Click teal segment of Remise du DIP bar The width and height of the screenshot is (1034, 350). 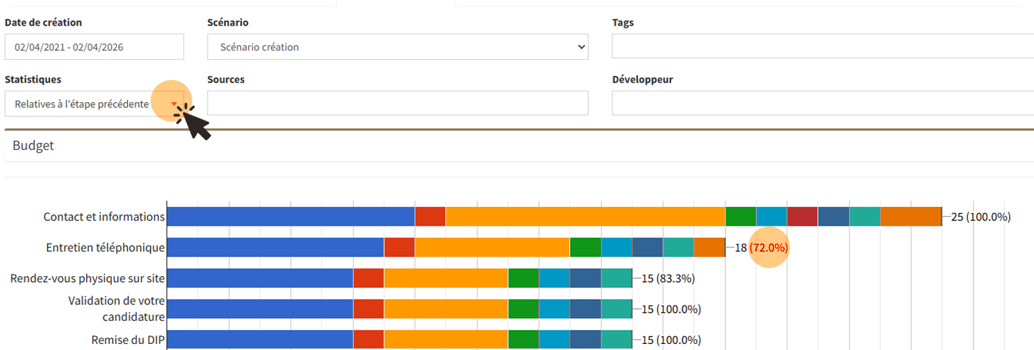(617, 340)
